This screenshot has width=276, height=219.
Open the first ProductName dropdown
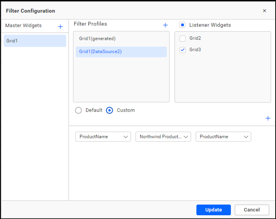coord(103,137)
